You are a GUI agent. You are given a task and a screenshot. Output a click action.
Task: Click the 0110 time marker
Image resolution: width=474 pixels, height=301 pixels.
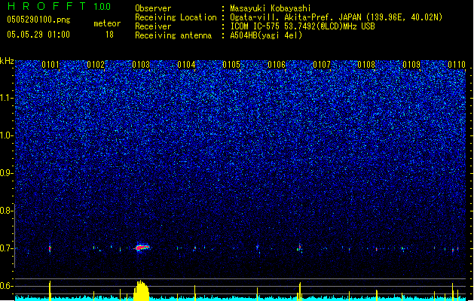(457, 65)
